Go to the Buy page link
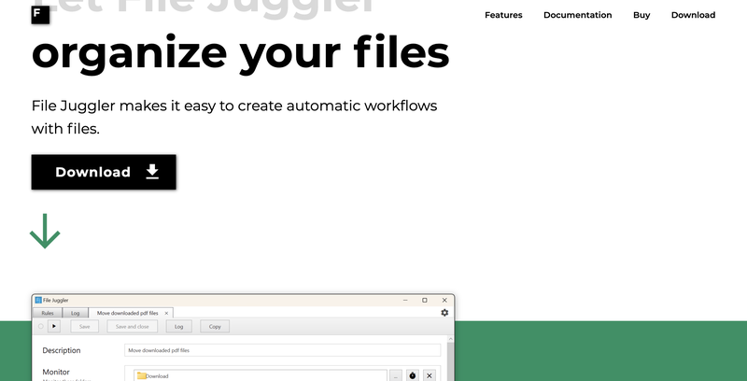The image size is (747, 381). tap(641, 15)
